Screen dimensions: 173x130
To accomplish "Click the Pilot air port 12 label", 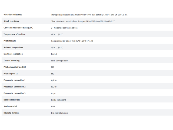I will click(x=11, y=74).
